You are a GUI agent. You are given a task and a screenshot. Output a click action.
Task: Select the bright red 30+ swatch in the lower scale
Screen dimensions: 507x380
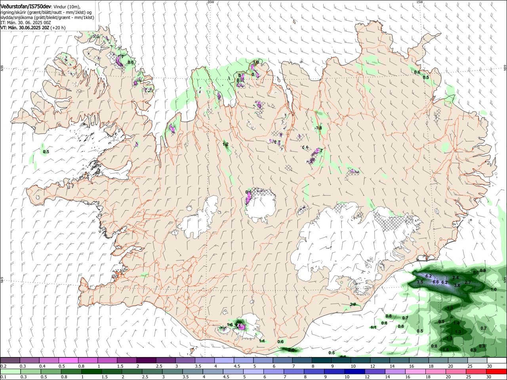pyautogui.click(x=497, y=371)
